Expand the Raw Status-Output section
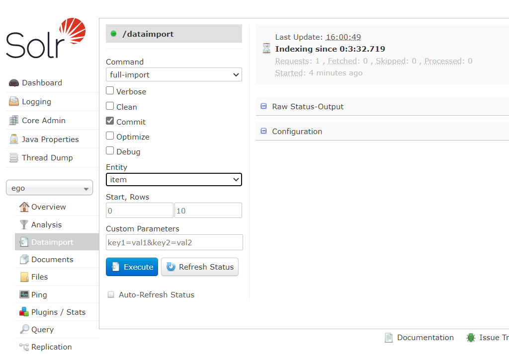This screenshot has height=355, width=509. 308,107
